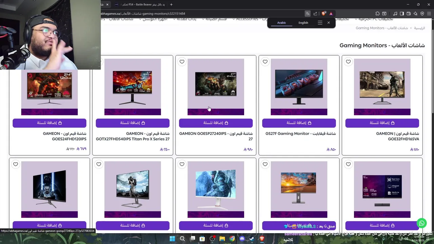Viewport: 434px width, 244px height.
Task: Show hidden system tray icons chevron
Action: click(376, 239)
